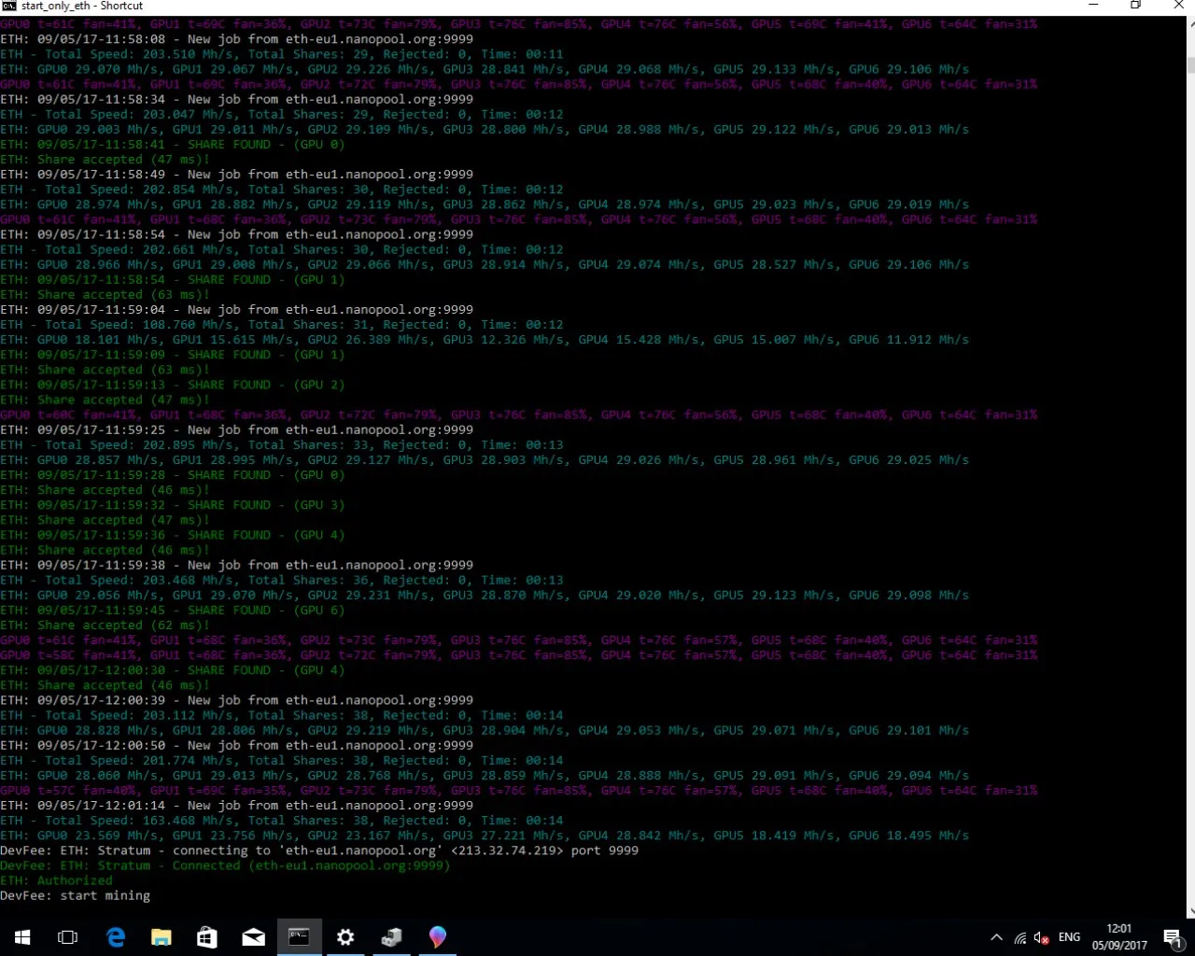
Task: Select the command prompt taskbar icon
Action: [299, 936]
